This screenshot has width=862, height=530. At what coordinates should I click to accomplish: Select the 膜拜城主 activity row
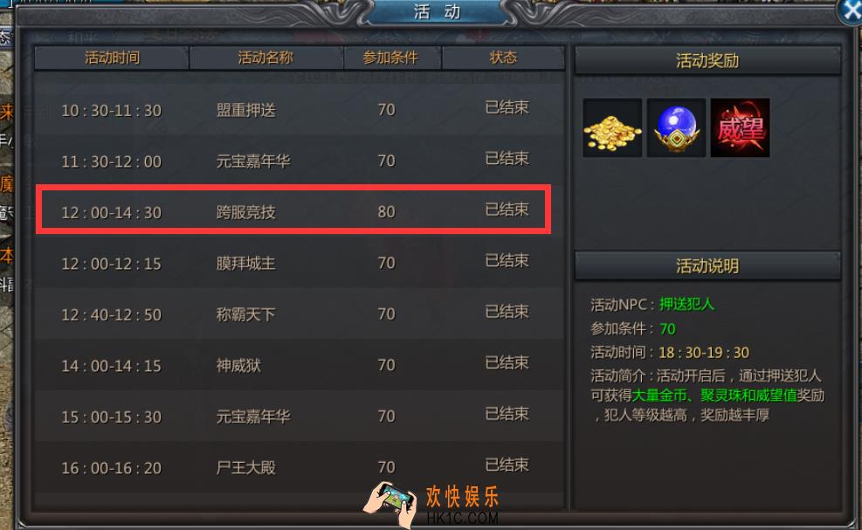click(299, 263)
